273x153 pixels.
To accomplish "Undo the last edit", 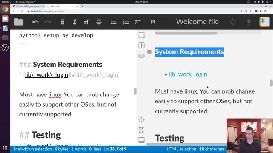I will click(35, 22).
